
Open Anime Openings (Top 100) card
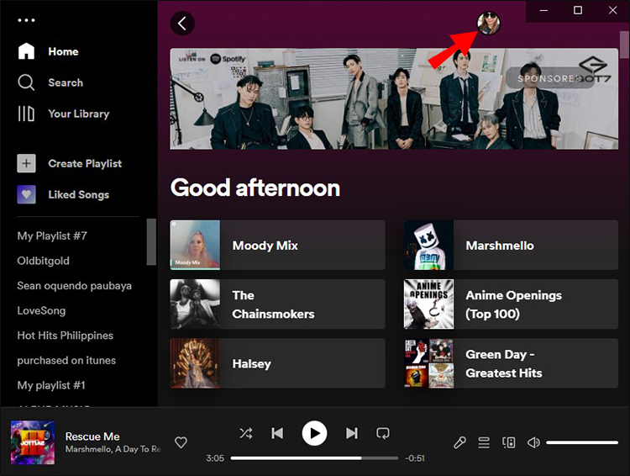coord(511,304)
